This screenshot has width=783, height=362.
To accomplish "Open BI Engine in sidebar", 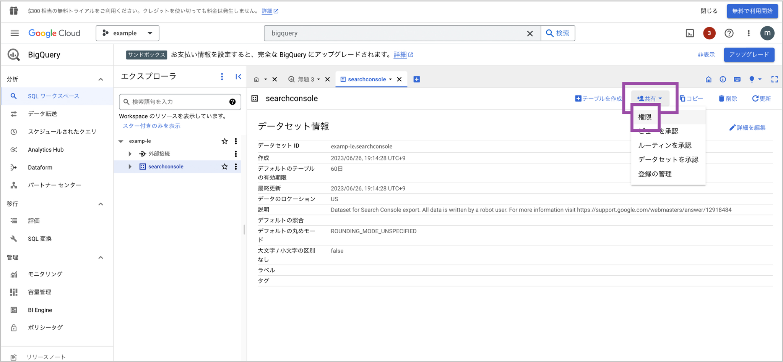I will [57, 310].
